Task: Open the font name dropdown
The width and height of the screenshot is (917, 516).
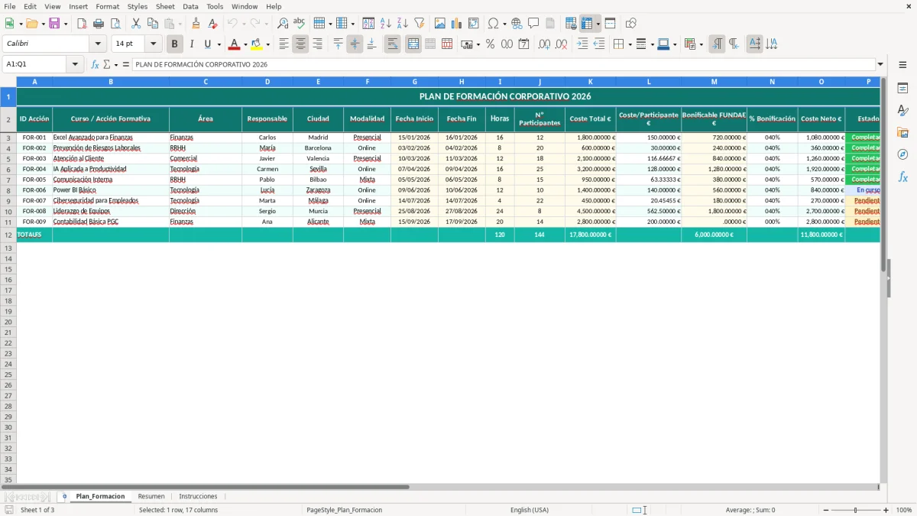Action: (x=98, y=44)
